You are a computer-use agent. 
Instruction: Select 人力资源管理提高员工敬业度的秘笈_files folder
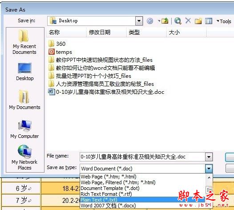tap(101, 84)
